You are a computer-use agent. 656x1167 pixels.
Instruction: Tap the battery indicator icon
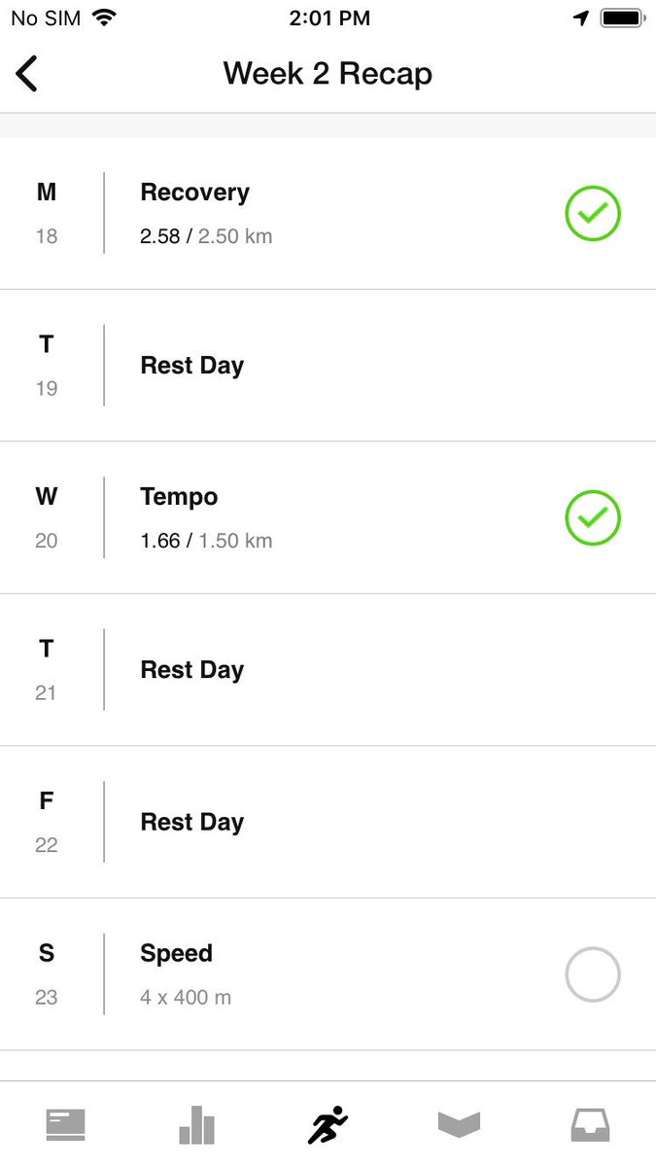coord(622,18)
